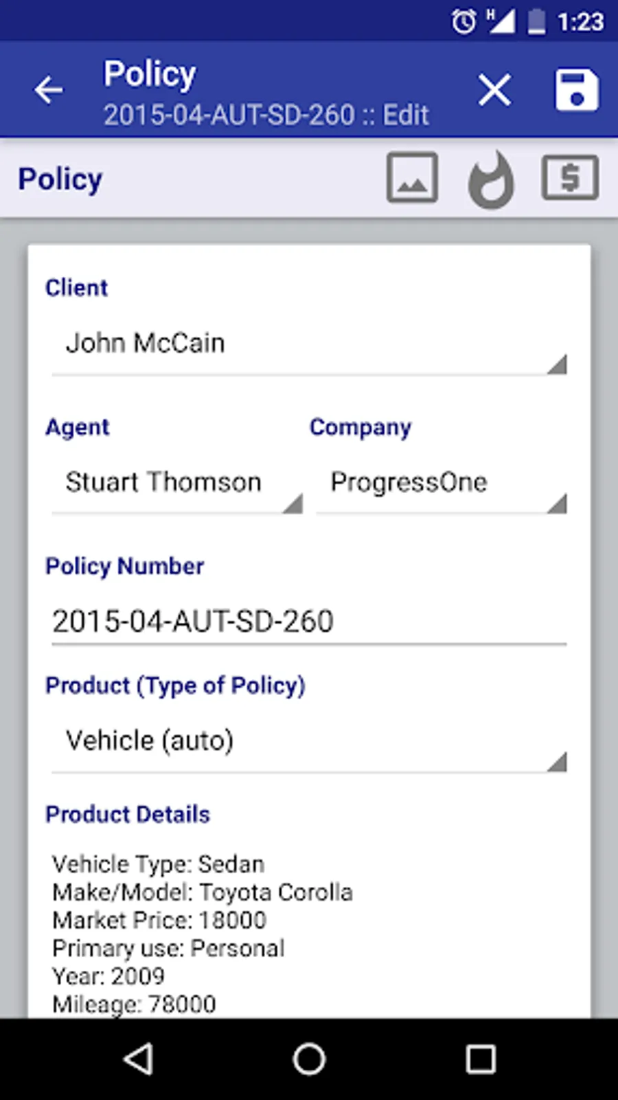This screenshot has height=1100, width=618.
Task: Open the Client dropdown showing John McCain
Action: (309, 344)
